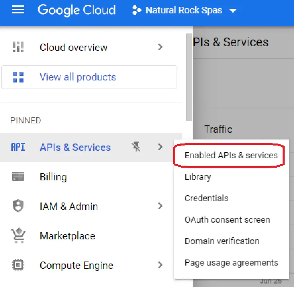This screenshot has width=294, height=287.
Task: Click the project dropdown arrow
Action: click(x=233, y=11)
